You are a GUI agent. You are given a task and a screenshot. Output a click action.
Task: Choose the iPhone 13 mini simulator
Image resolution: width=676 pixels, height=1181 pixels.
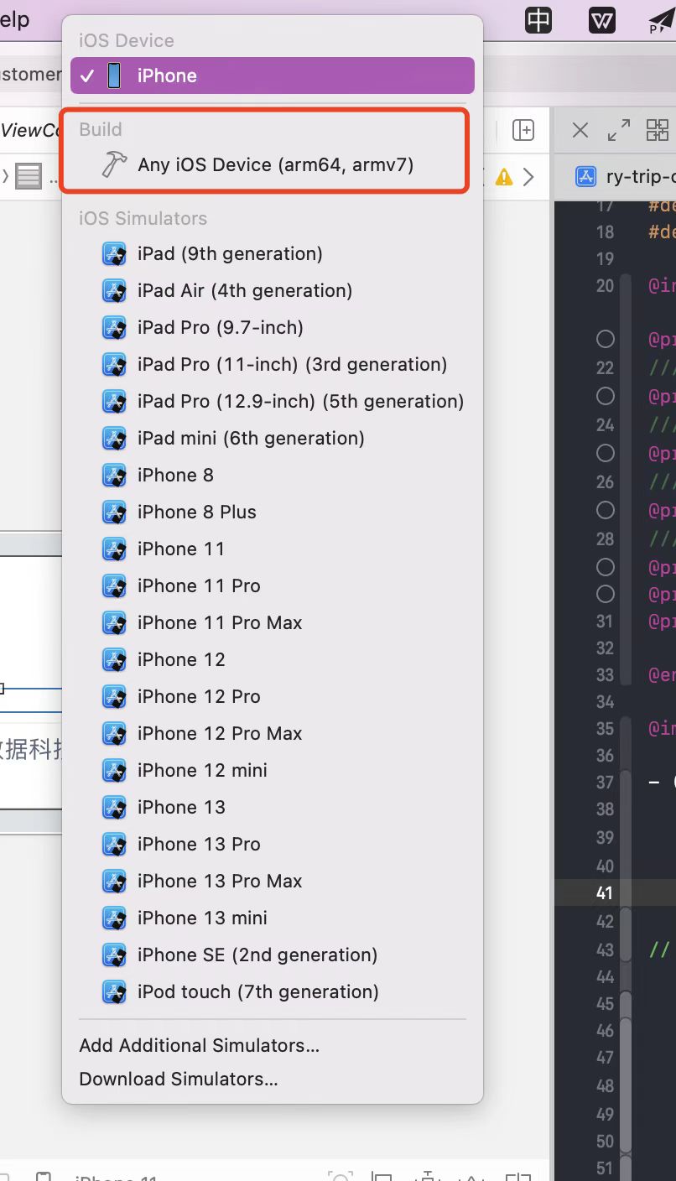pyautogui.click(x=273, y=918)
